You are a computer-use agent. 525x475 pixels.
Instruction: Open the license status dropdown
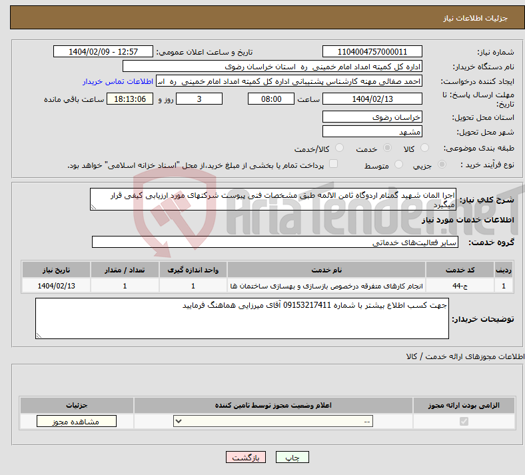point(273,421)
